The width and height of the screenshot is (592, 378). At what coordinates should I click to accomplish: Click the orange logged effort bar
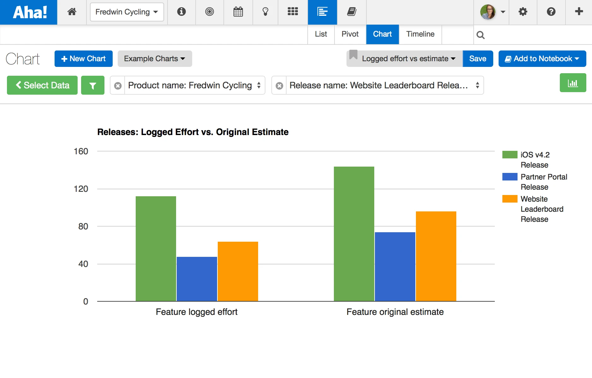pyautogui.click(x=238, y=271)
